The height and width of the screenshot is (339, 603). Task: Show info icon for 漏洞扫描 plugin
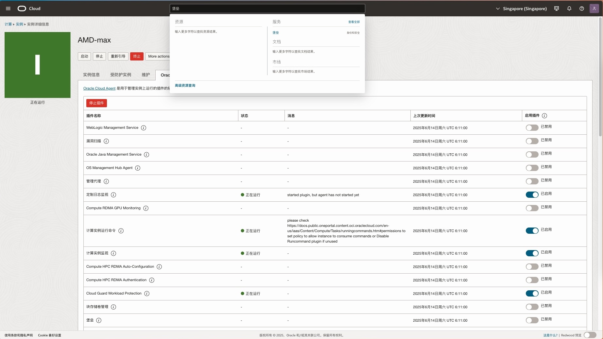pos(106,141)
